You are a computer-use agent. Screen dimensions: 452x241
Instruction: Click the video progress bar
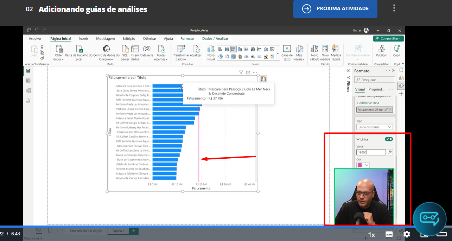226,227
